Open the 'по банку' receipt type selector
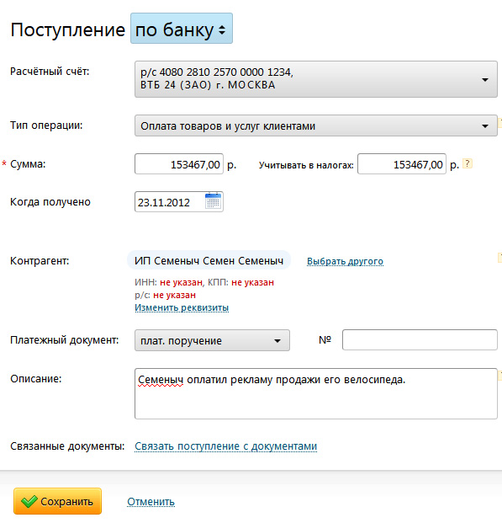Image resolution: width=502 pixels, height=523 pixels. point(182,29)
